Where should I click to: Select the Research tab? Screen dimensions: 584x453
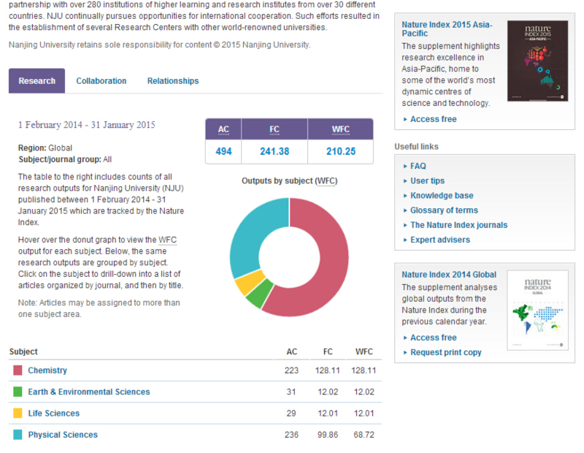pos(36,81)
